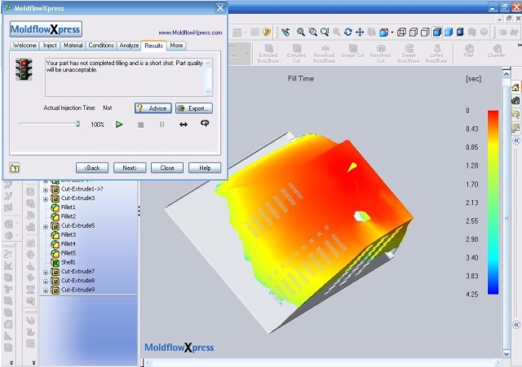Select Hidden Lines Removed display icon

point(425,32)
